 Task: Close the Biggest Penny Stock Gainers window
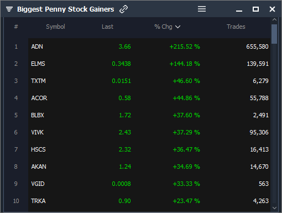272,9
